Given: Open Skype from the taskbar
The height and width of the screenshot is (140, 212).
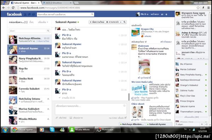Looking at the screenshot, I should [x=52, y=130].
